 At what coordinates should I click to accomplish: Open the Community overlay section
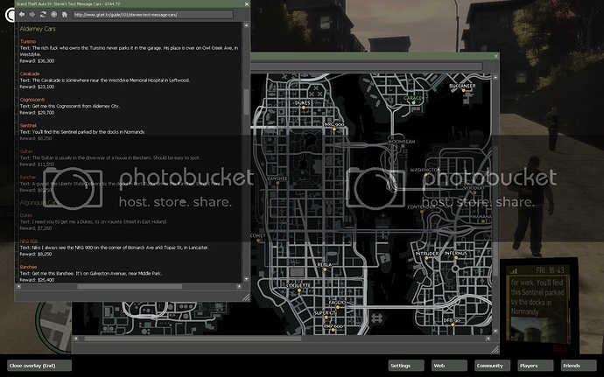tap(489, 366)
